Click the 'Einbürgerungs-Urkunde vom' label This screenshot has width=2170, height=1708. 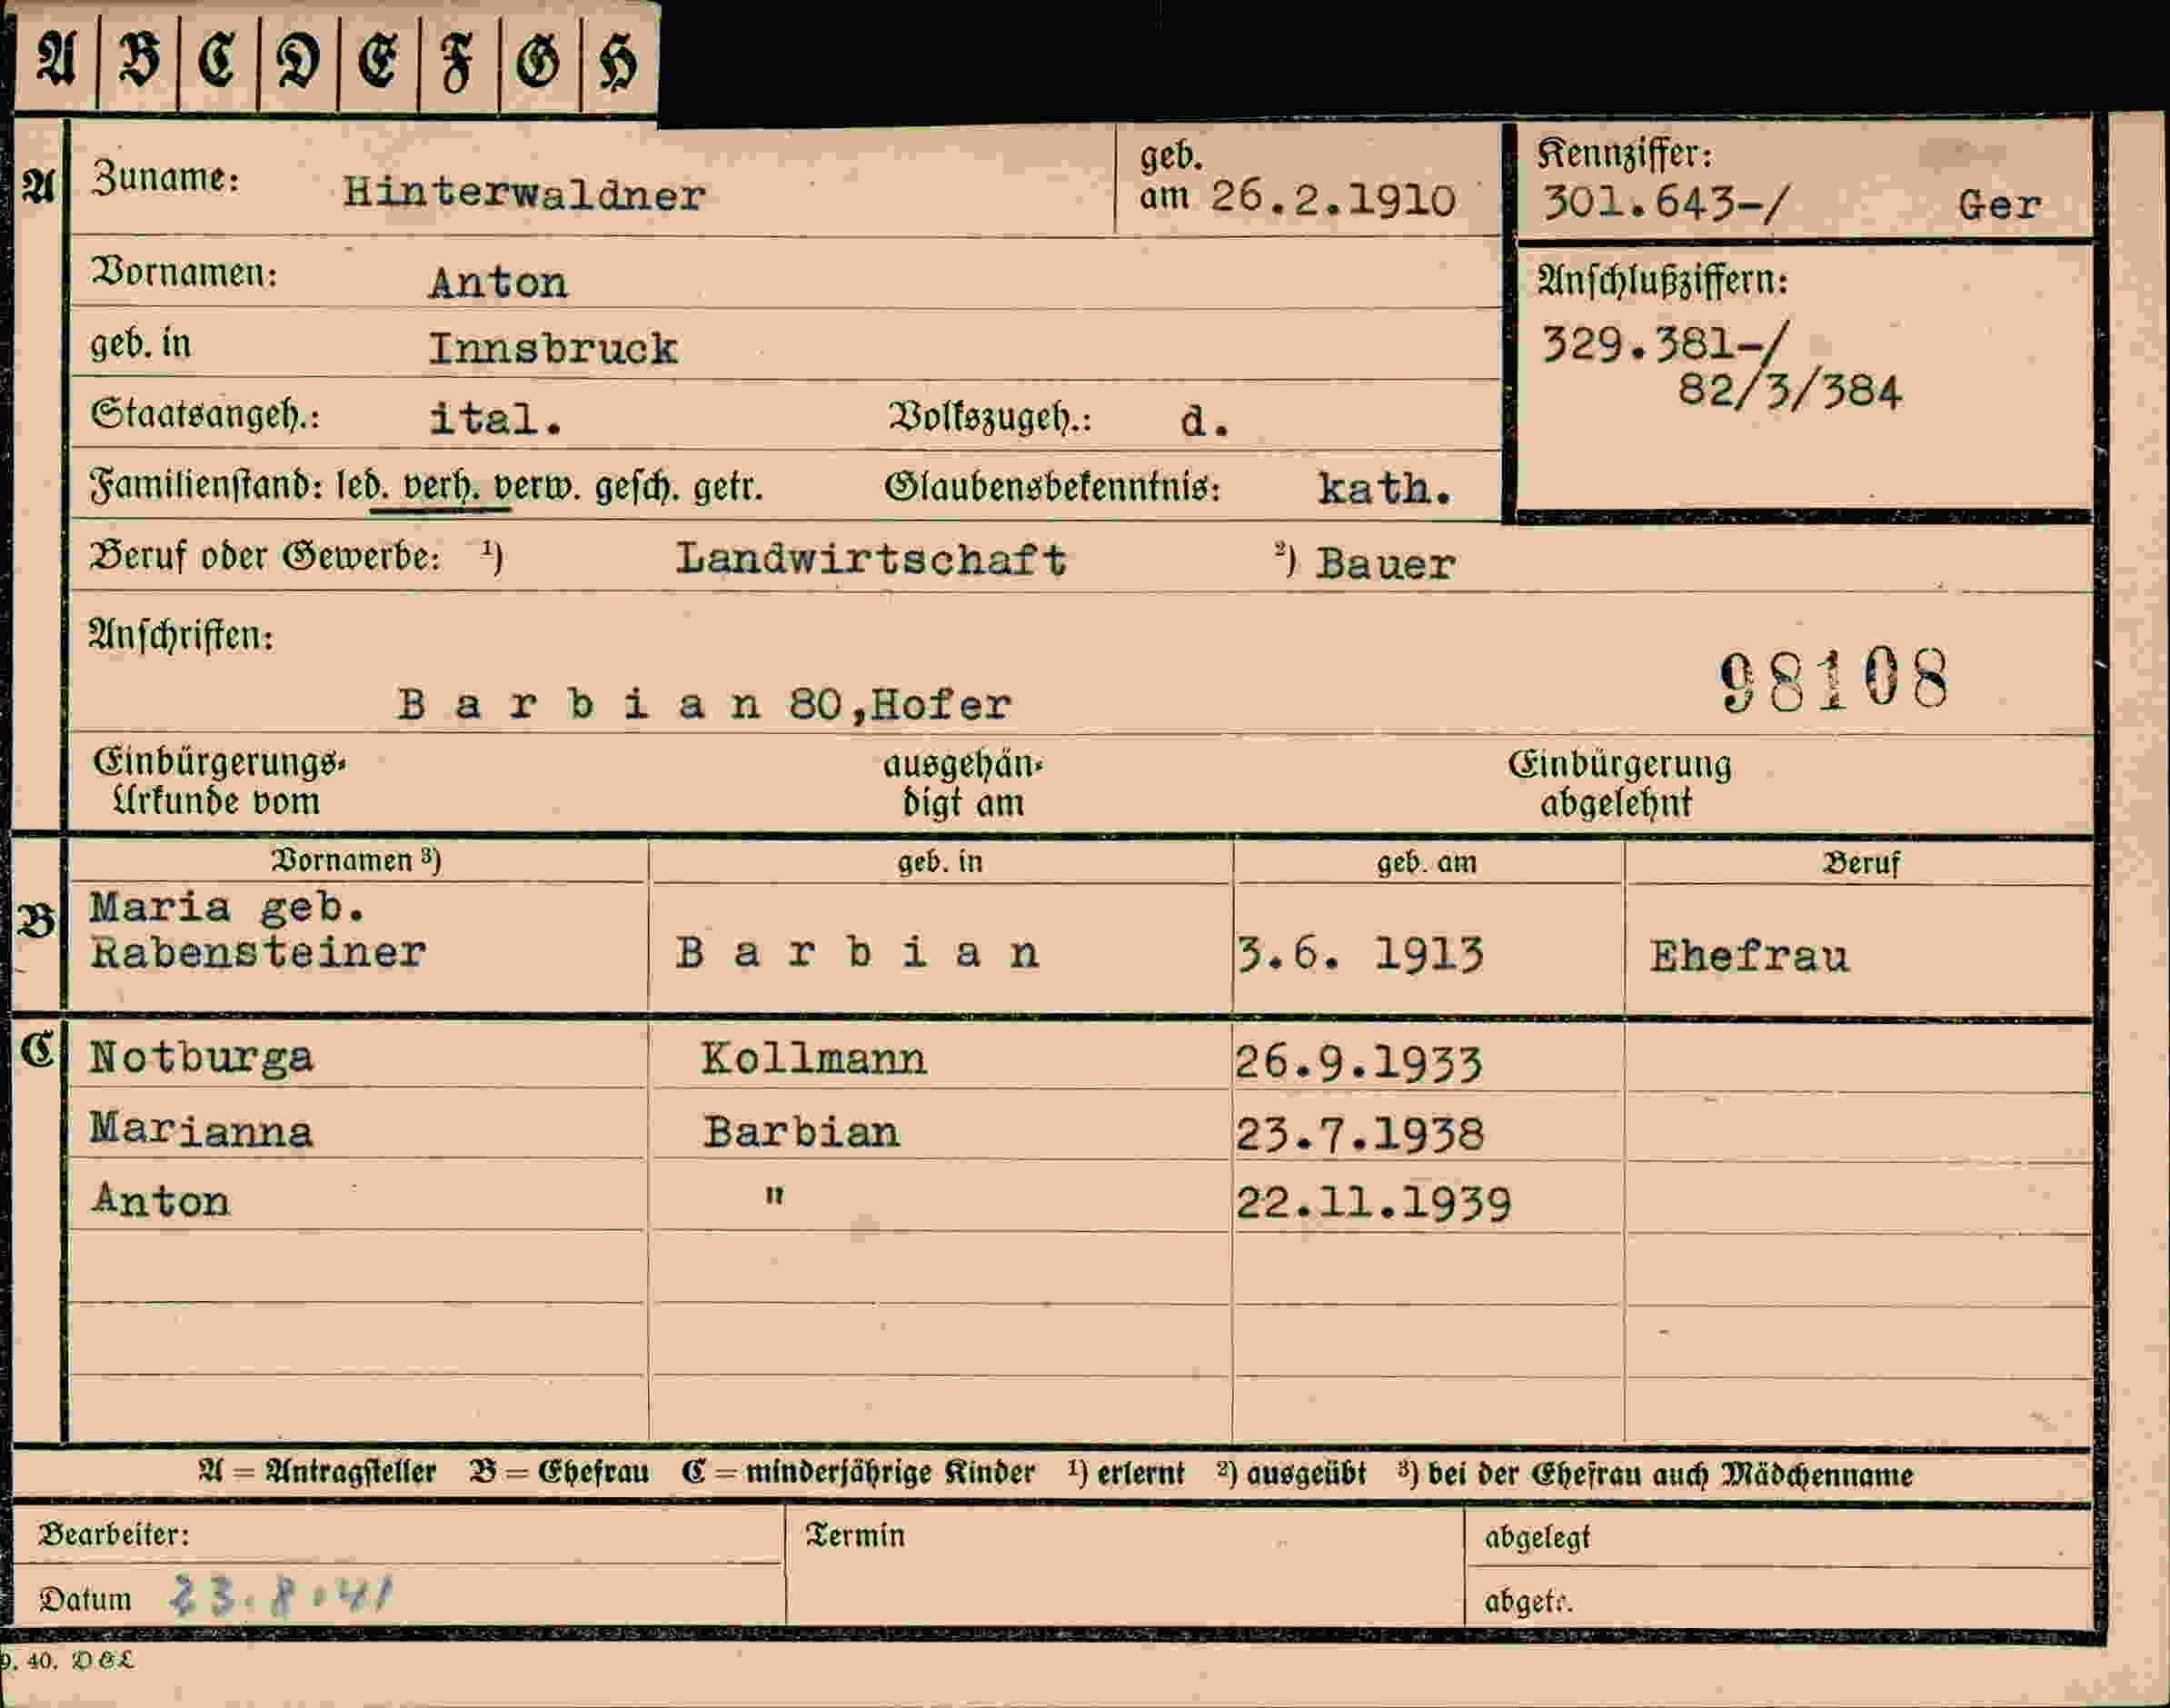pyautogui.click(x=219, y=782)
